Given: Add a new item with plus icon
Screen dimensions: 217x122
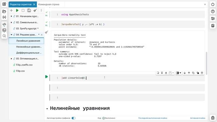Looking at the screenshot, I should pyautogui.click(x=11, y=11).
